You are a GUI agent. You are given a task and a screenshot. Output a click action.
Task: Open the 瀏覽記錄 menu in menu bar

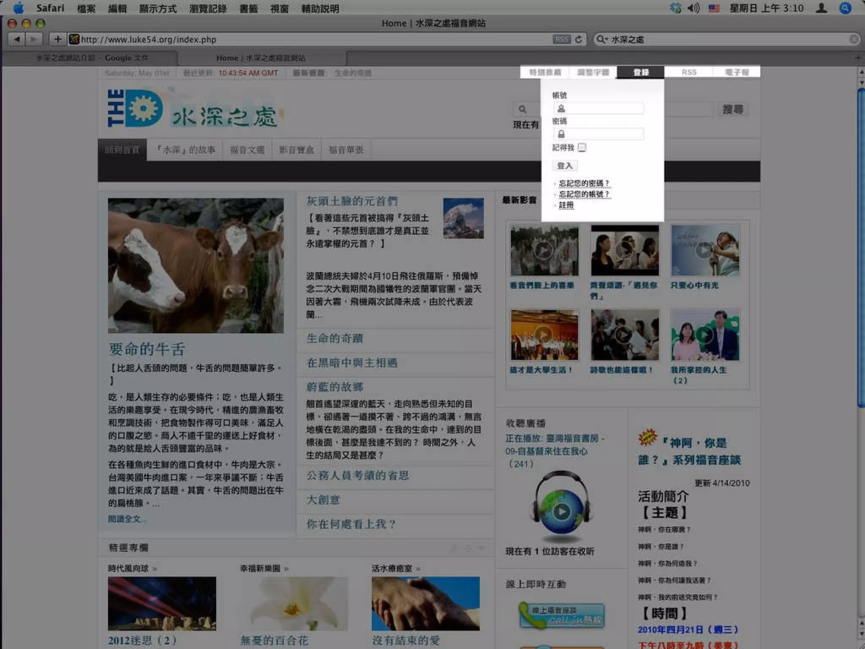[x=208, y=8]
